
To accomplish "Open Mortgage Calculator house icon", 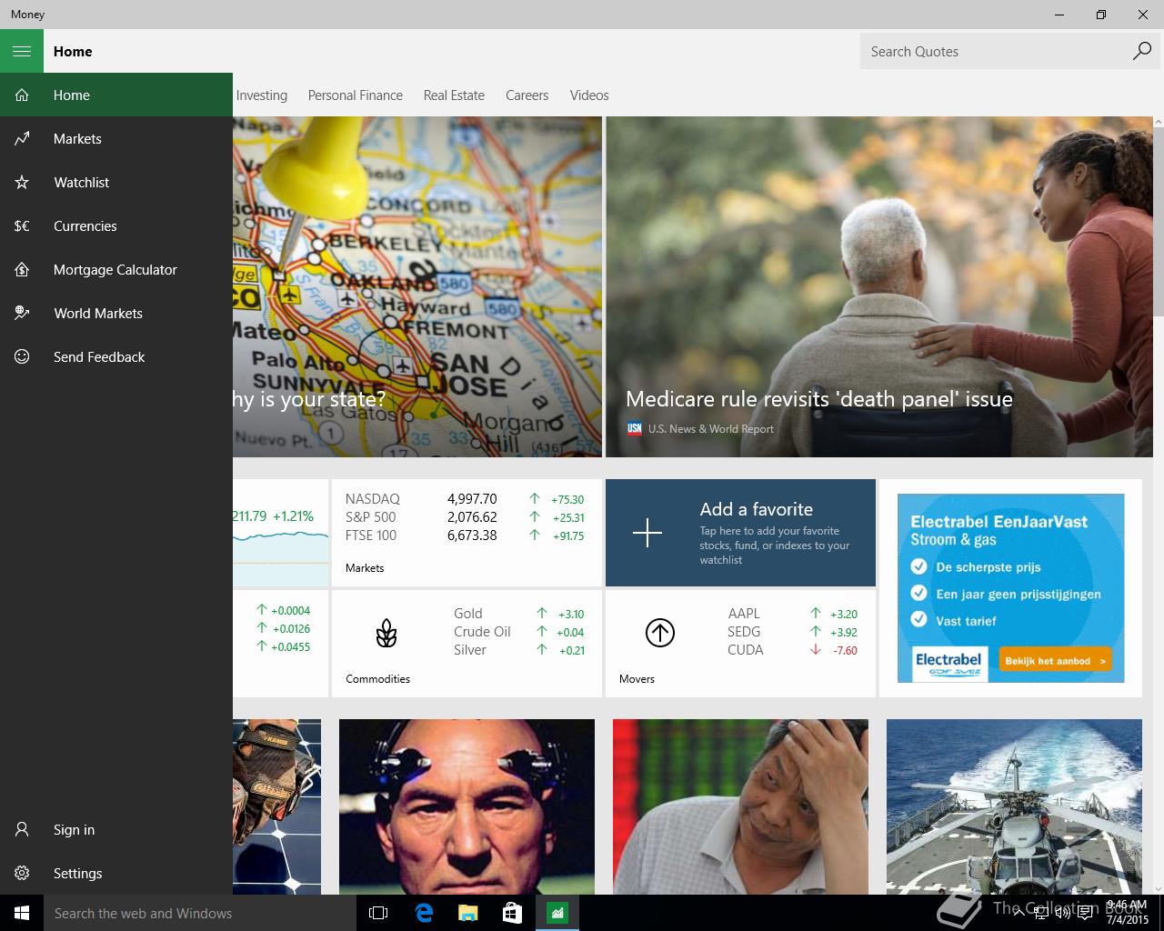I will coord(22,269).
